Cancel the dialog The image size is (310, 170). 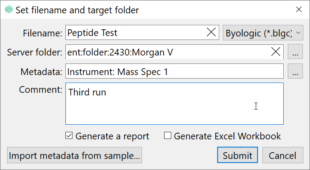[283, 155]
